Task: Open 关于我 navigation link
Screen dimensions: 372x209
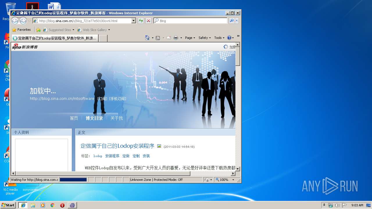Action: pos(117,118)
